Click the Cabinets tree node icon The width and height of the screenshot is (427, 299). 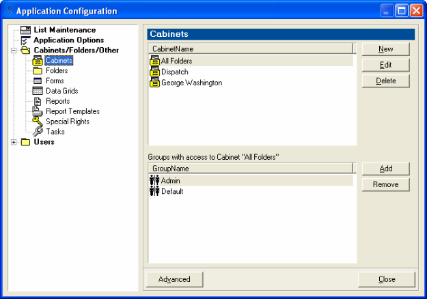pos(38,60)
